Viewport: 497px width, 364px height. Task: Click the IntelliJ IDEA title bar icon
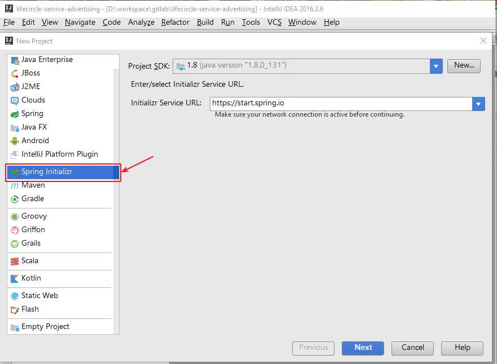coord(9,9)
